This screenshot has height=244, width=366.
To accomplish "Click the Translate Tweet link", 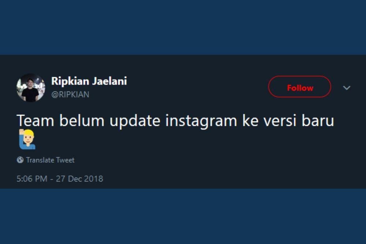I will pyautogui.click(x=50, y=160).
